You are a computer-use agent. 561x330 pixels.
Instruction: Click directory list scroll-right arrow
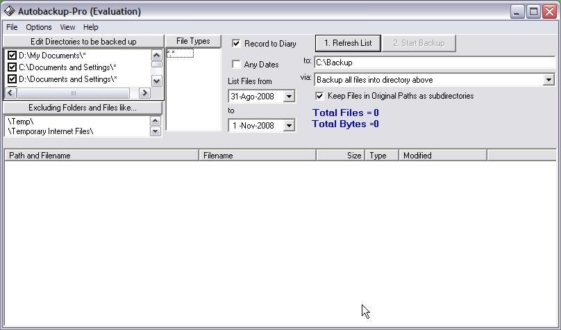pyautogui.click(x=144, y=93)
